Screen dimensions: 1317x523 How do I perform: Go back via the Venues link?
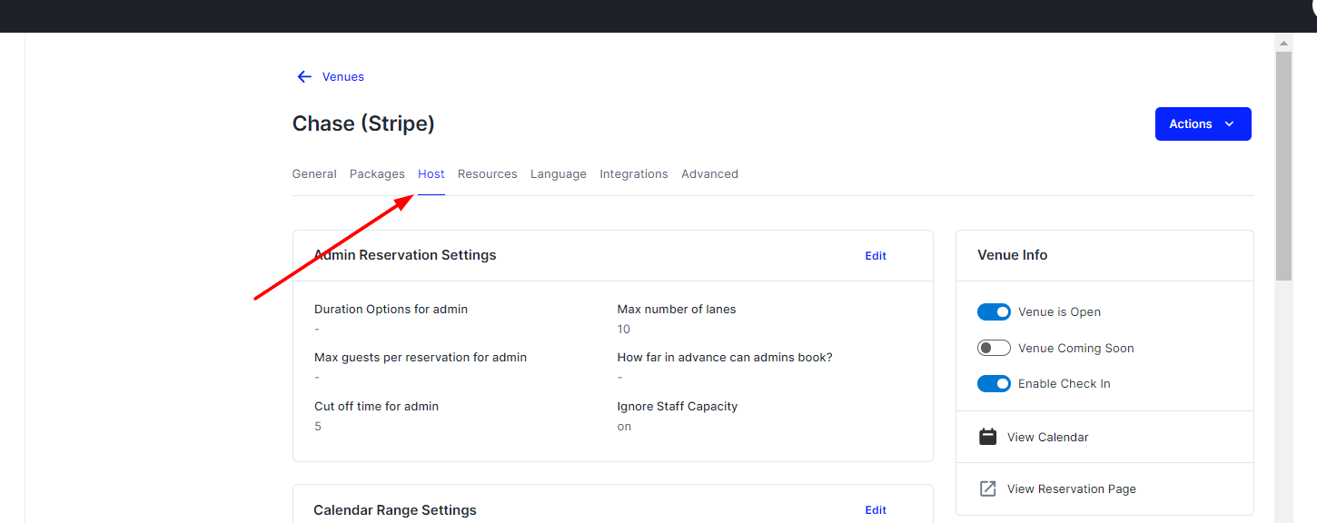pyautogui.click(x=343, y=77)
